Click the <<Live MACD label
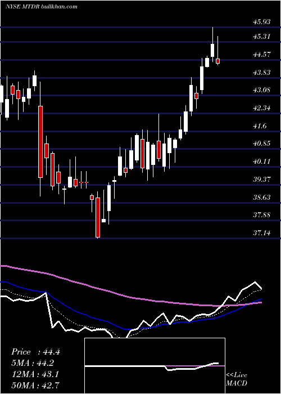This screenshot has height=394, width=281. pos(237,379)
